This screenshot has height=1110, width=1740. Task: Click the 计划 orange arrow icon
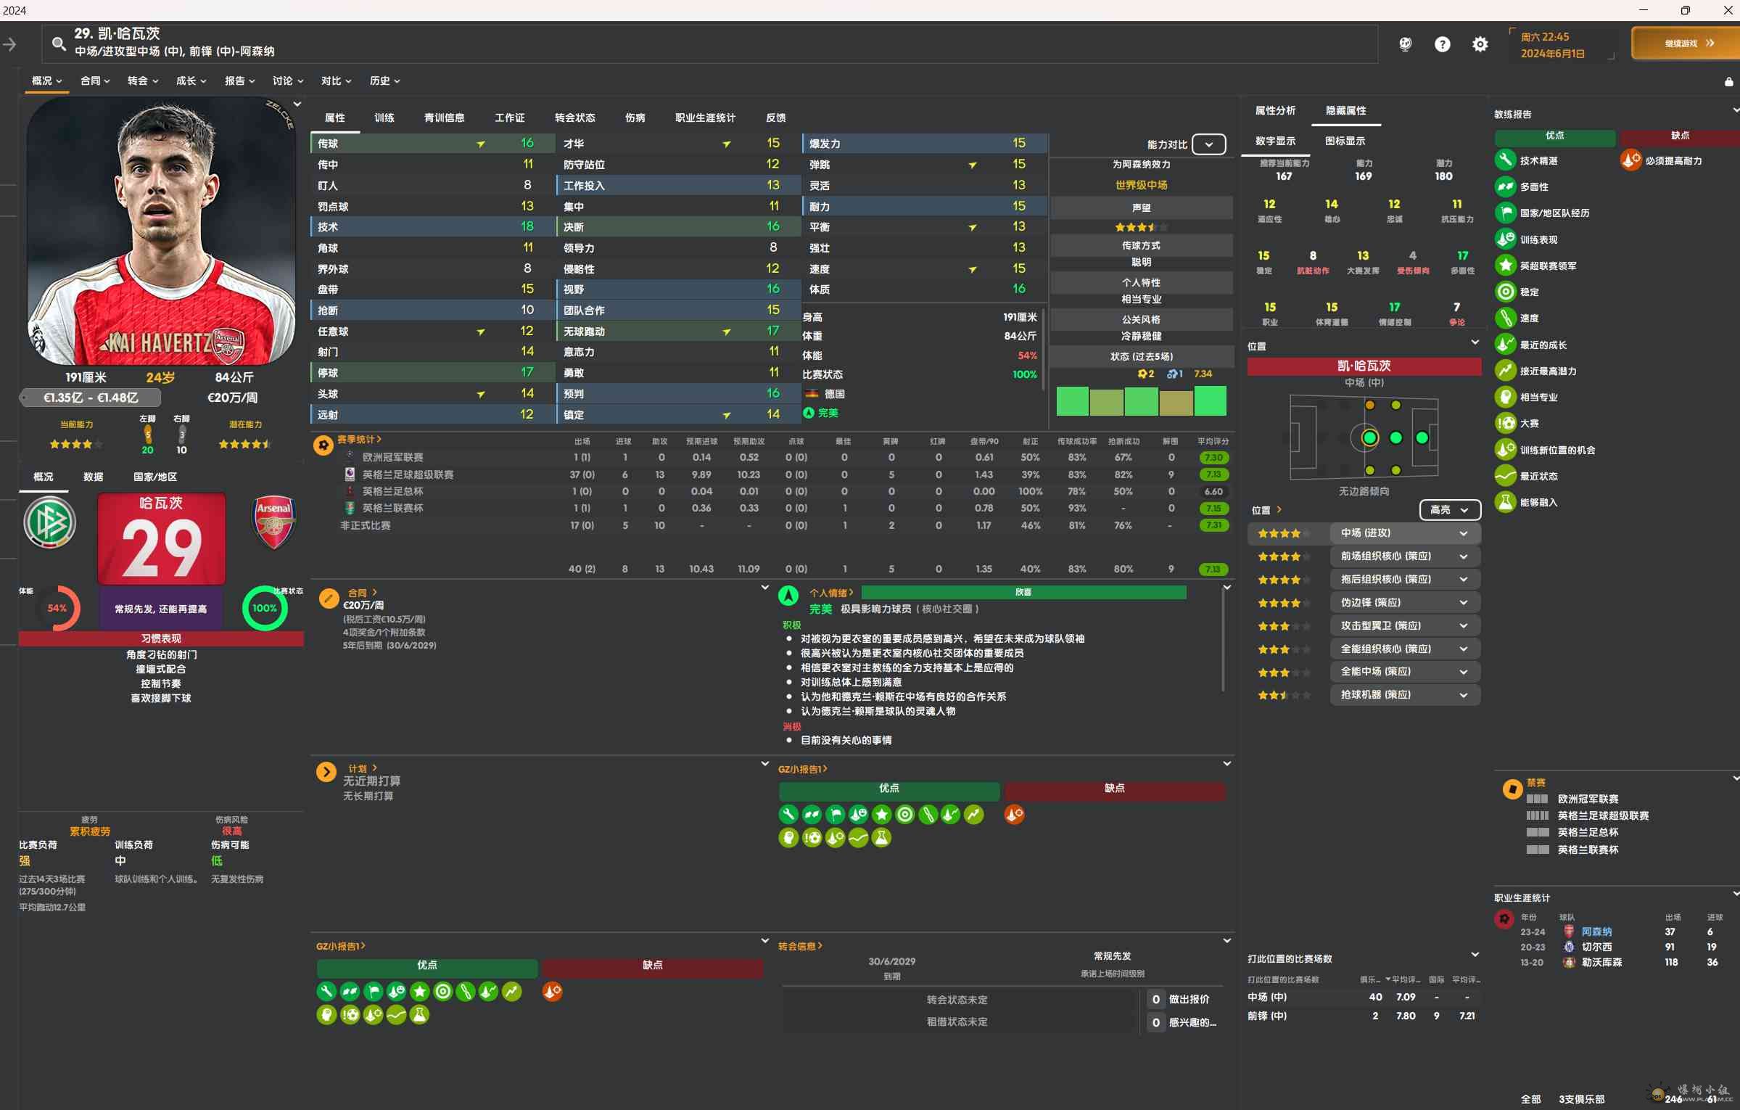pos(326,771)
